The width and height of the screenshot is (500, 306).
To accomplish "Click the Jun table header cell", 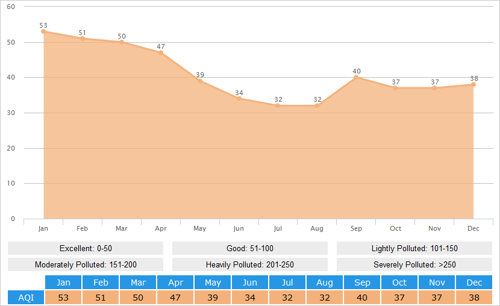I will click(x=250, y=283).
